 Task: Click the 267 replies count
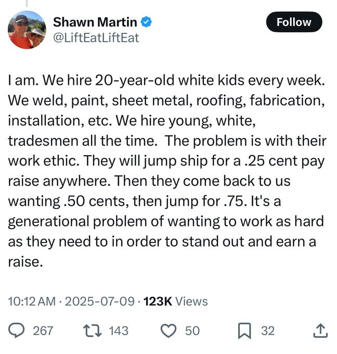click(x=43, y=331)
